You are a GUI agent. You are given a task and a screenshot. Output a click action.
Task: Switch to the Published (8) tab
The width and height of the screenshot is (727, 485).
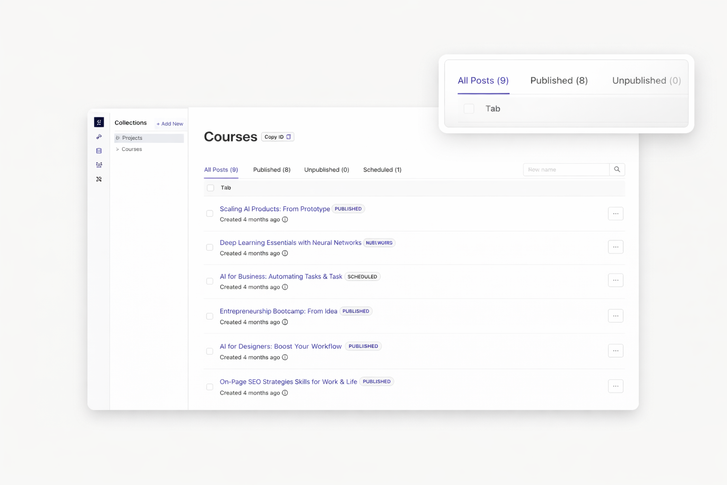click(x=272, y=170)
